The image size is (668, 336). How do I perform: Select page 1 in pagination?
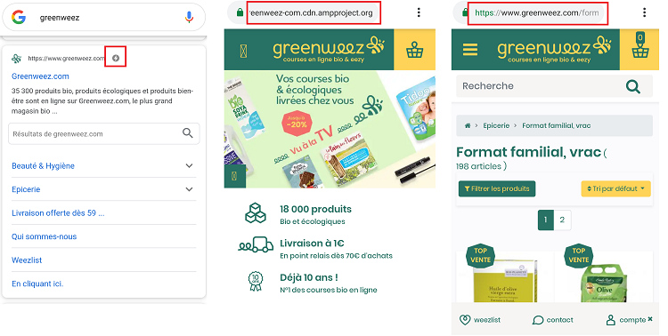546,220
